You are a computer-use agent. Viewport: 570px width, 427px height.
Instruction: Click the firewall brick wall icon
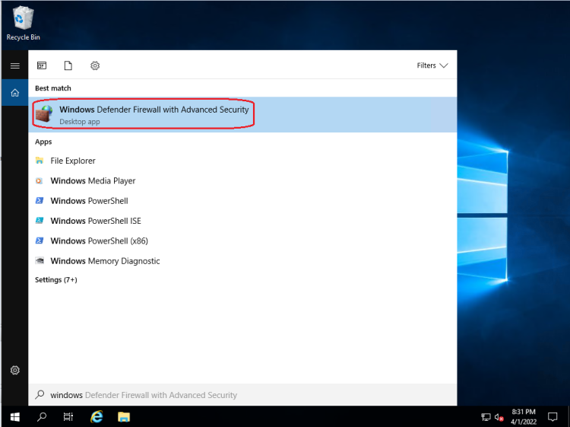click(x=44, y=114)
